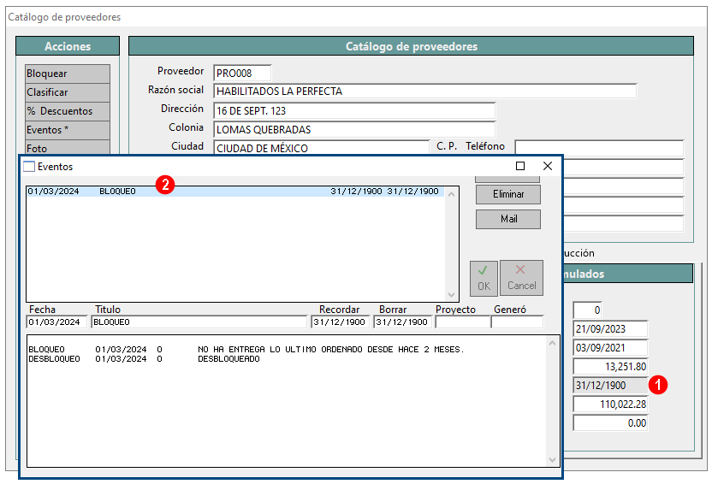712x484 pixels.
Task: Click the Mail button in Eventos
Action: tap(508, 219)
